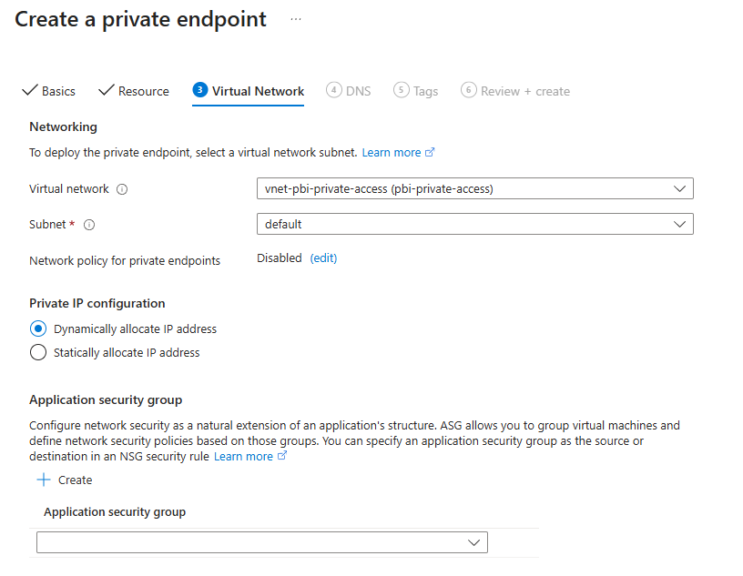
Task: Click the step 6 Review circle icon
Action: [468, 90]
